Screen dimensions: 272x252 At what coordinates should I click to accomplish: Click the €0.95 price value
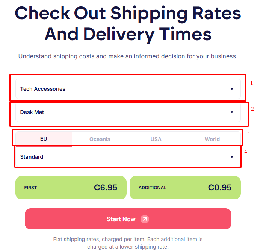tap(219, 187)
